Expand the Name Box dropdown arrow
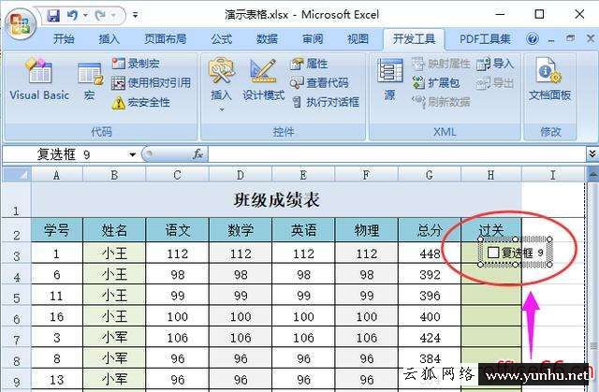Viewport: 599px width, 392px height. click(x=133, y=154)
